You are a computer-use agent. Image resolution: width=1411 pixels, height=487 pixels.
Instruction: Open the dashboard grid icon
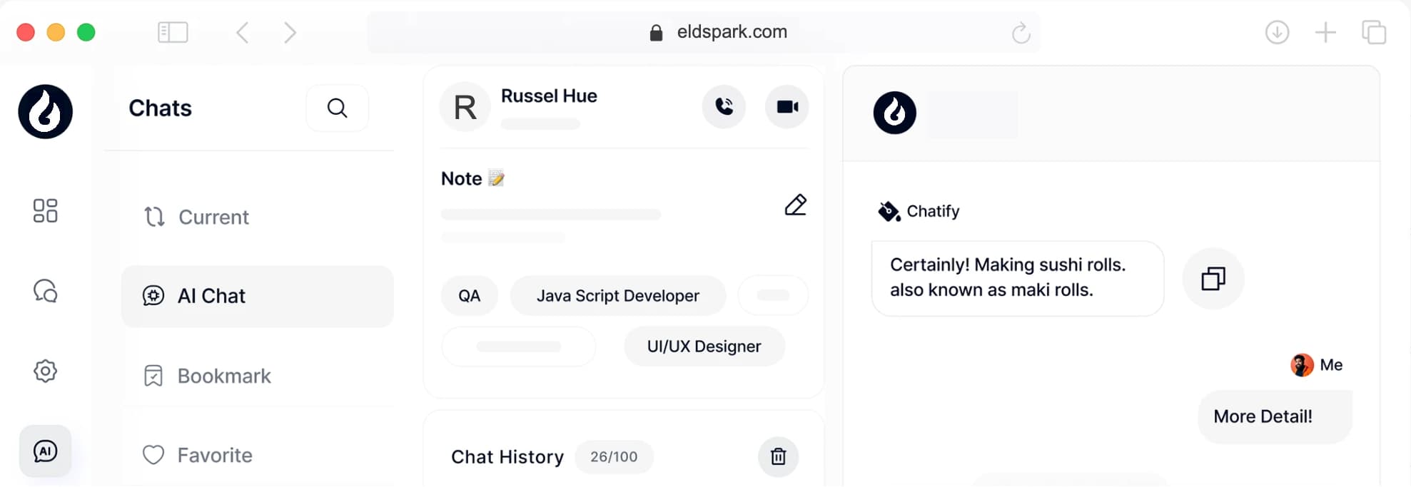click(45, 210)
